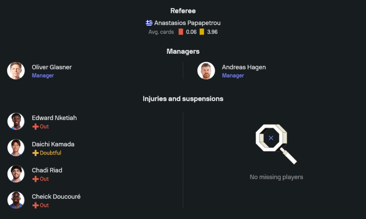Open Andreas Hagen manager page
Screen dimensions: 366x219
point(244,67)
